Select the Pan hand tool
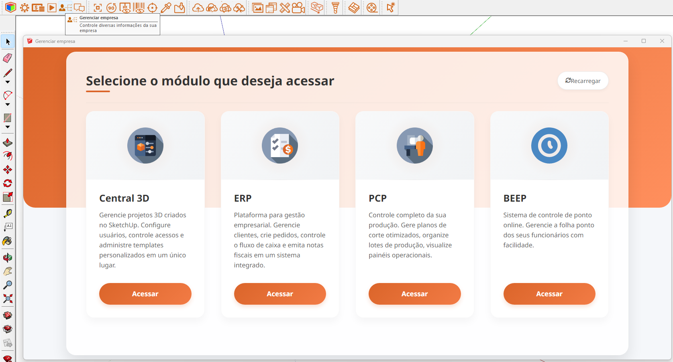Viewport: 673px width, 362px height. [x=8, y=271]
